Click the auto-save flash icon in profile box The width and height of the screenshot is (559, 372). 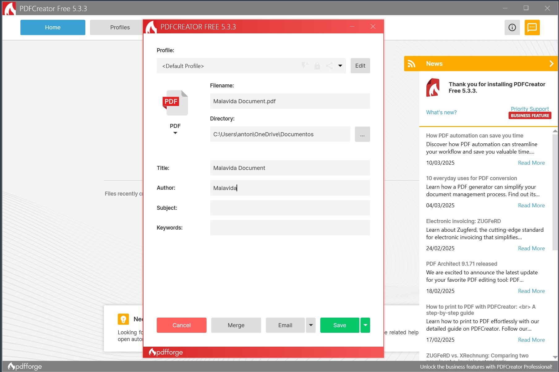point(305,66)
